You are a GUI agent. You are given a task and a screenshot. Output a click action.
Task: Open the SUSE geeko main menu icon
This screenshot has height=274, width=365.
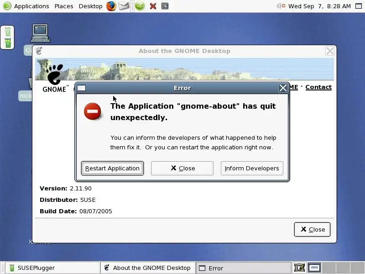[7, 6]
